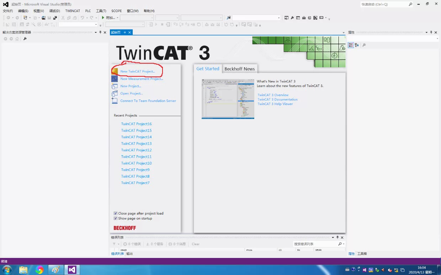The height and width of the screenshot is (275, 441).
Task: Open the Toolbox suitcase toolbar icon
Action: 304,18
